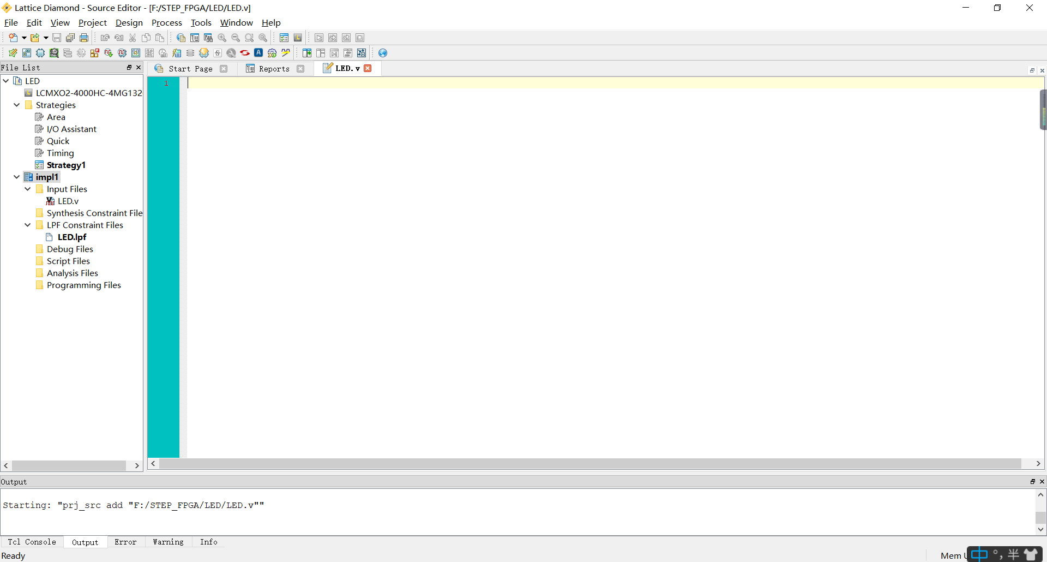Image resolution: width=1047 pixels, height=562 pixels.
Task: Close the File List panel
Action: click(x=139, y=68)
